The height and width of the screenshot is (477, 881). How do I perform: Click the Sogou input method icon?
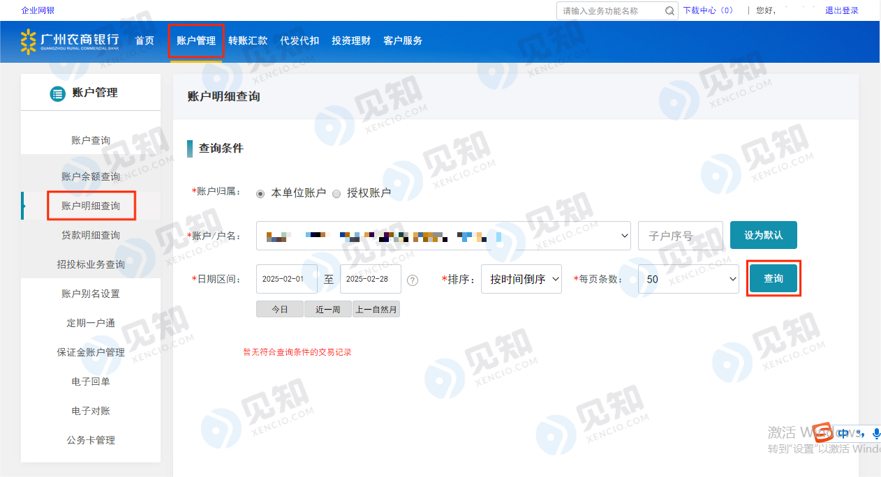(x=823, y=432)
